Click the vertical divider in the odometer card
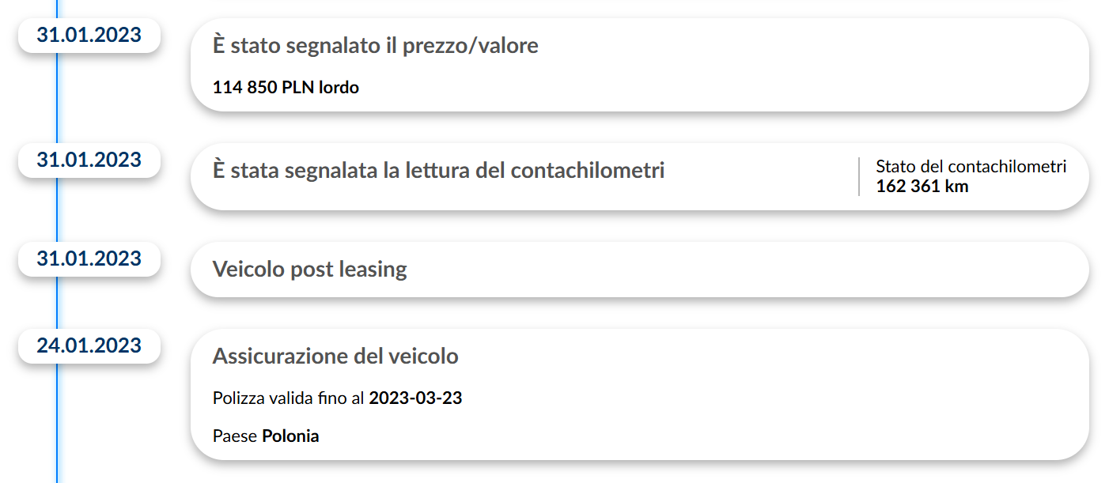Viewport: 1109px width, 483px height. [x=859, y=176]
